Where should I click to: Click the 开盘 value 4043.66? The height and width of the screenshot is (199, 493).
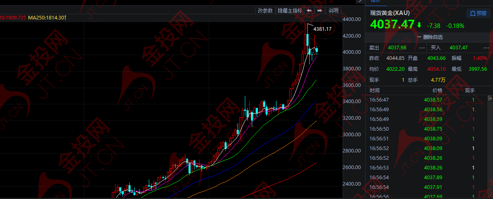(437, 58)
